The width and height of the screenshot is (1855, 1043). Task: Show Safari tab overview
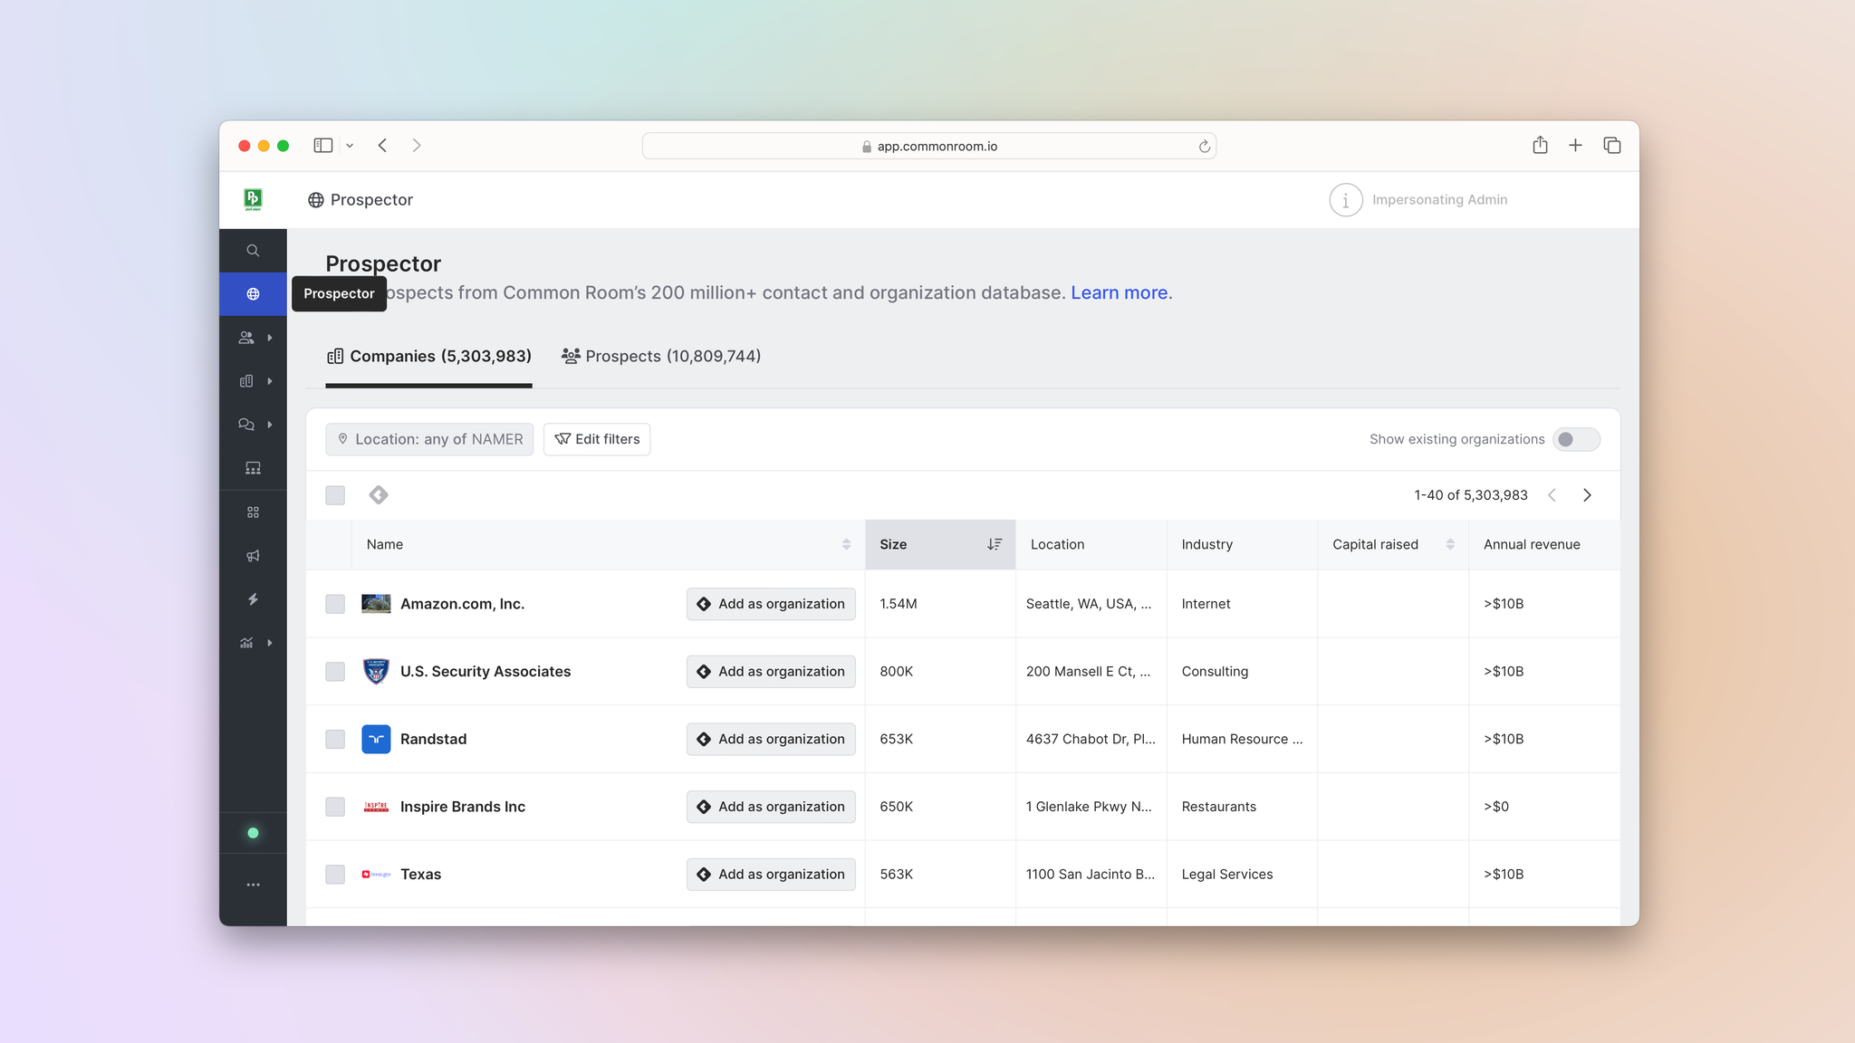pyautogui.click(x=1611, y=145)
